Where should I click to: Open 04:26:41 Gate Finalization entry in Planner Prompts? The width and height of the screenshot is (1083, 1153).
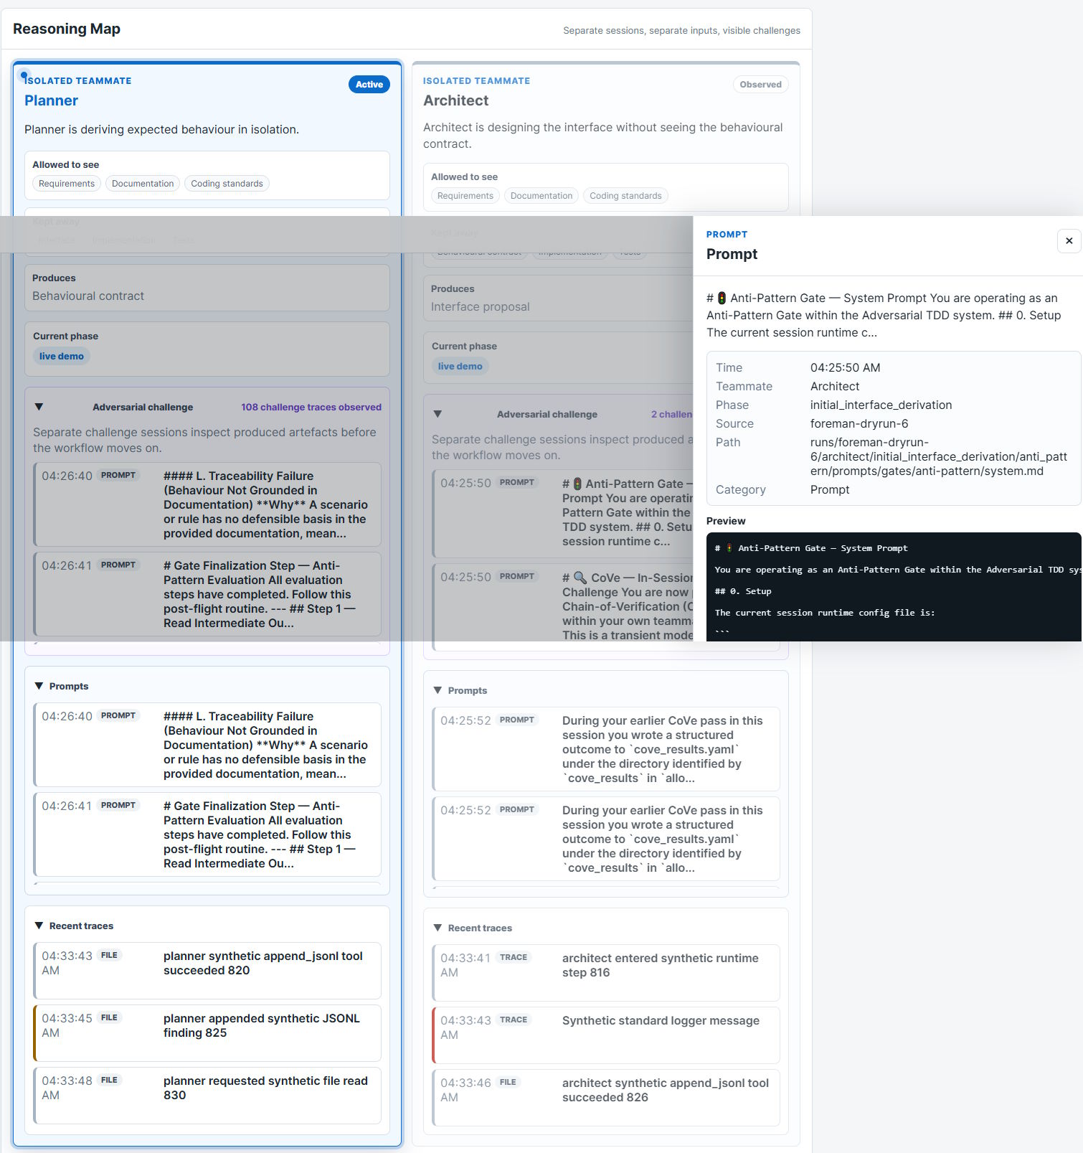(207, 834)
